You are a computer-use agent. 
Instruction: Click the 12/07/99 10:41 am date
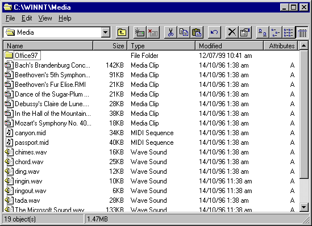226,56
